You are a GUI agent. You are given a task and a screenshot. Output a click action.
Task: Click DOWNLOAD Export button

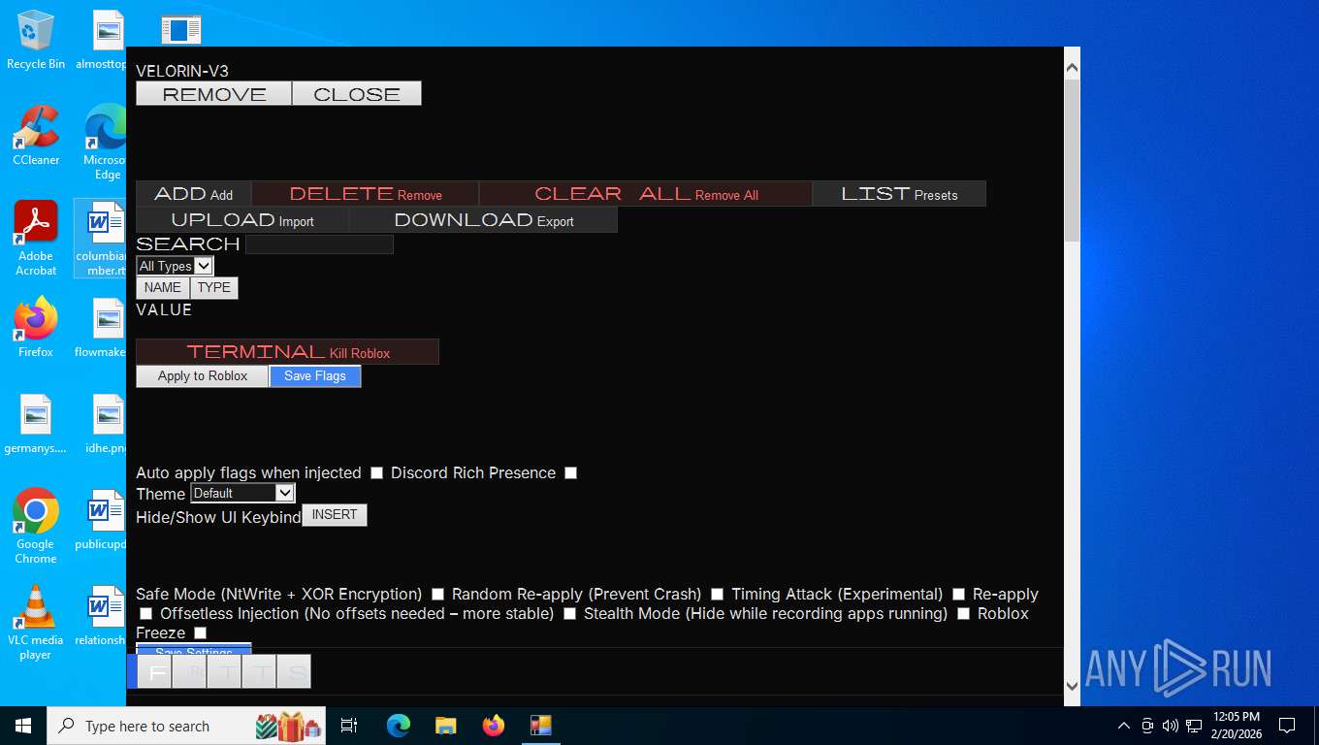click(x=483, y=220)
